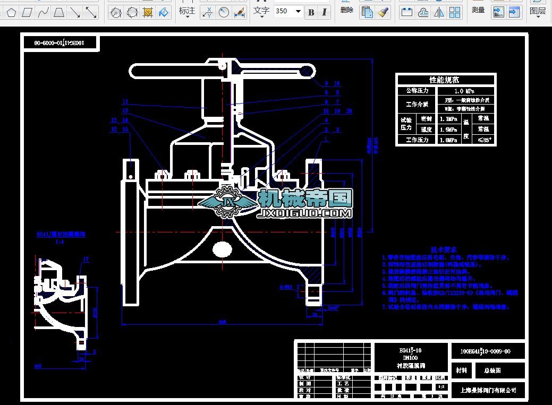Image resolution: width=552 pixels, height=405 pixels.
Task: Click the insert table icon
Action: (x=514, y=12)
